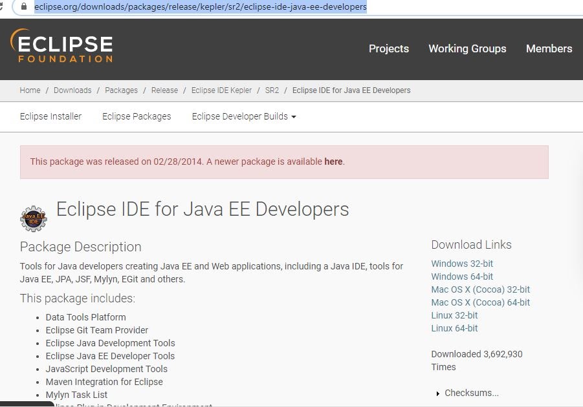583x407 pixels.
Task: Click the Java EE Developers package icon
Action: pyautogui.click(x=33, y=218)
